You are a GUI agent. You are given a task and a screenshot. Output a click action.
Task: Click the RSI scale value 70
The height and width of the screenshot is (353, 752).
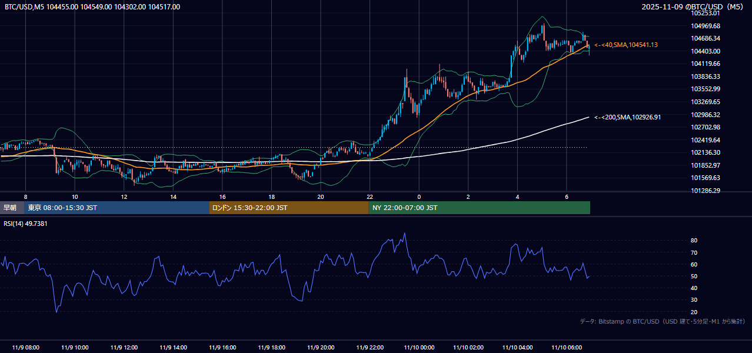click(x=694, y=252)
